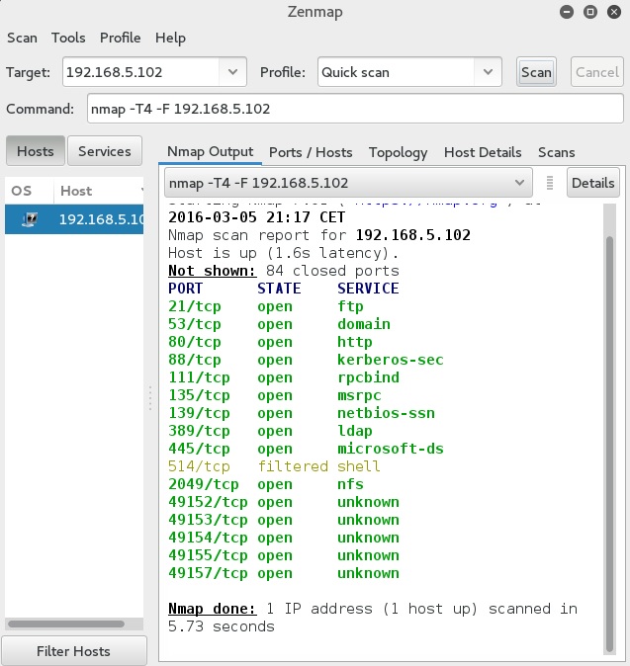Open the Help menu
The width and height of the screenshot is (630, 666).
point(170,38)
